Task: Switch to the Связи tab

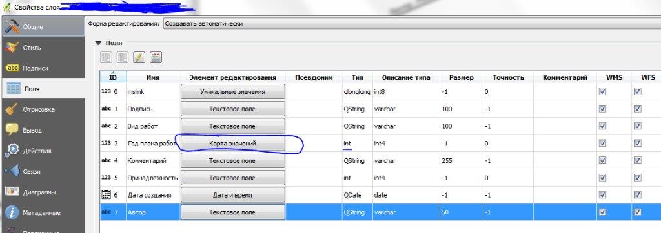Action: click(x=42, y=171)
